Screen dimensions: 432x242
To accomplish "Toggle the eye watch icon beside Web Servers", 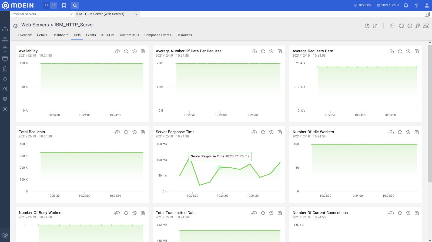I will (x=16, y=26).
